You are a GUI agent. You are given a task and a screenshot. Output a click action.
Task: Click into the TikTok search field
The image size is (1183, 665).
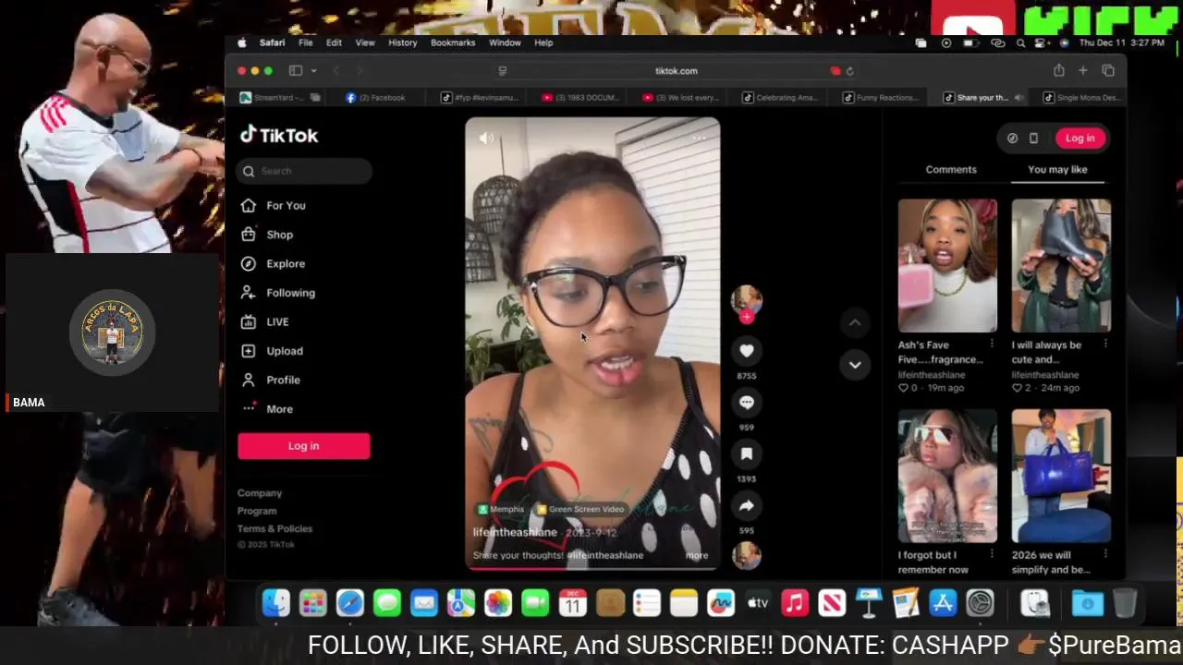(x=304, y=171)
